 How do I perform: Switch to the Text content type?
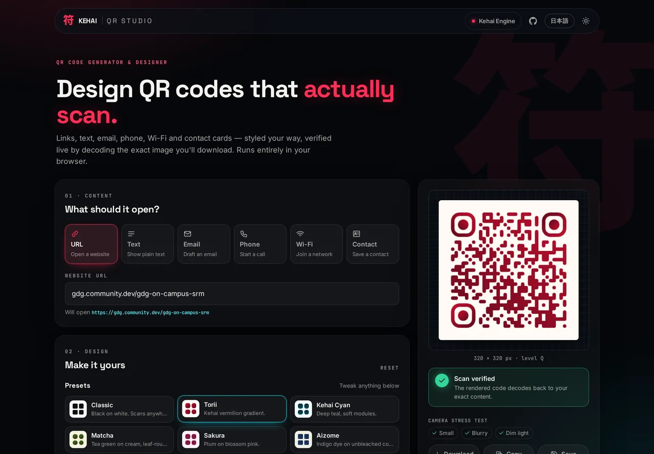(x=148, y=244)
